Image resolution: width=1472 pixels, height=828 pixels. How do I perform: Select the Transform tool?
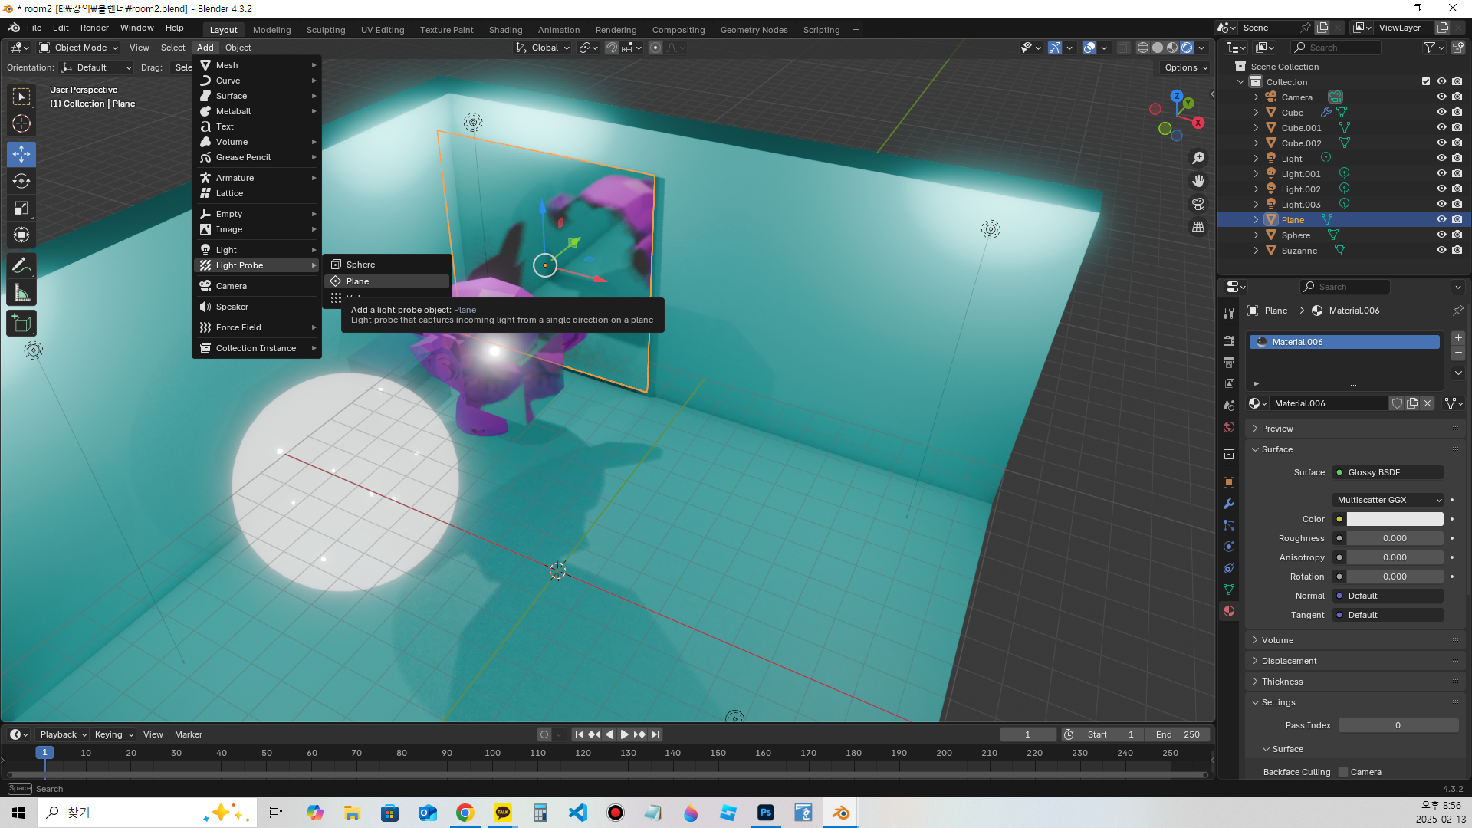[21, 235]
